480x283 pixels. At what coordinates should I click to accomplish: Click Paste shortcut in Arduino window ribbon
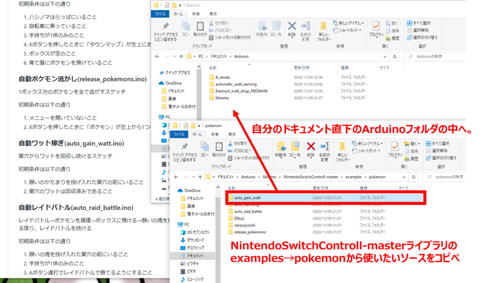click(229, 37)
